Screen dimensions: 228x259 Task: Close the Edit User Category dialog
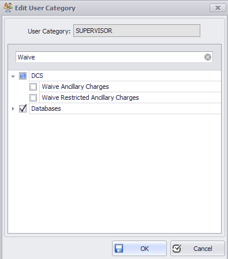pos(218,8)
